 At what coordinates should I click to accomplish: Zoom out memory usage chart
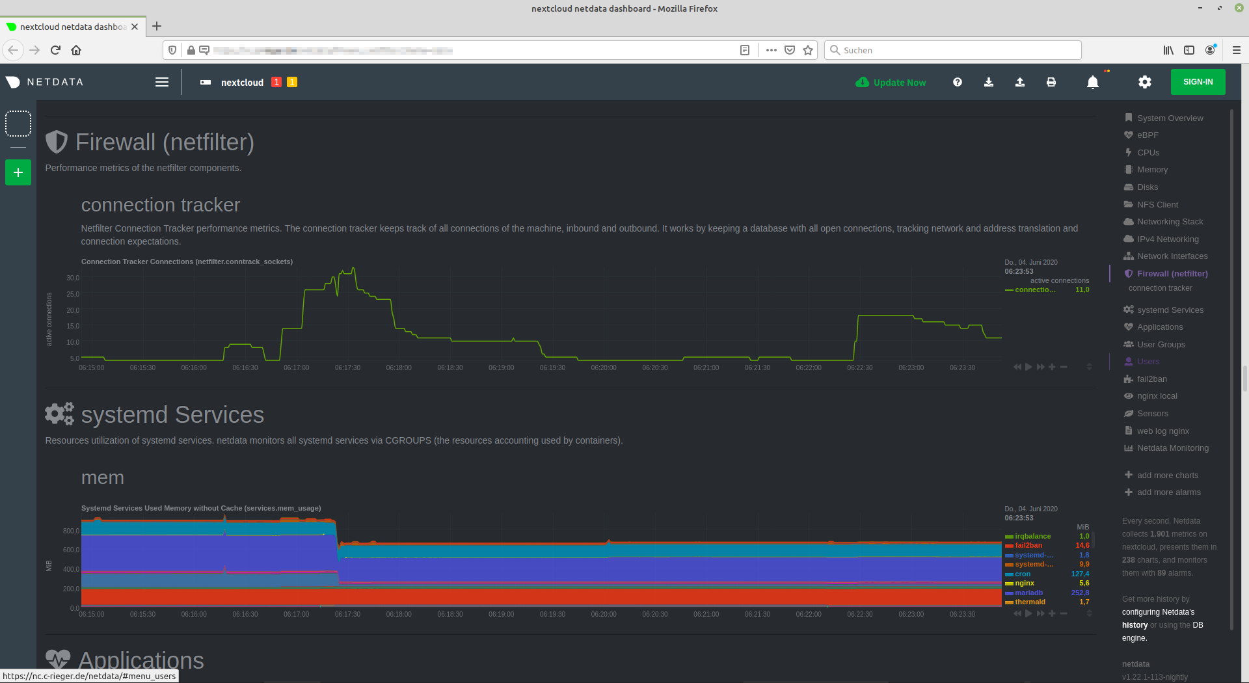click(1064, 613)
